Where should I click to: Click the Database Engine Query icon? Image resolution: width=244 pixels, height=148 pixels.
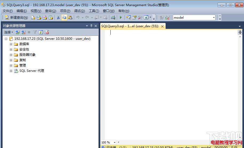pos(33,17)
